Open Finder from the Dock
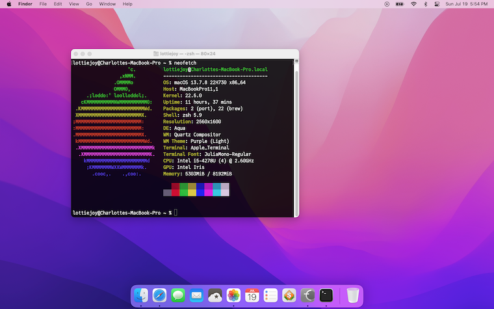 [x=141, y=296]
